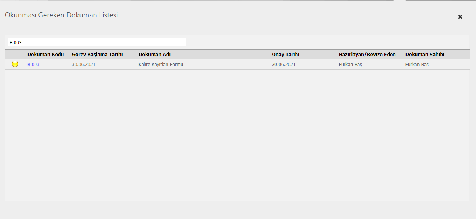Sort by Doküman Kodu column header
The height and width of the screenshot is (219, 476).
click(x=46, y=55)
